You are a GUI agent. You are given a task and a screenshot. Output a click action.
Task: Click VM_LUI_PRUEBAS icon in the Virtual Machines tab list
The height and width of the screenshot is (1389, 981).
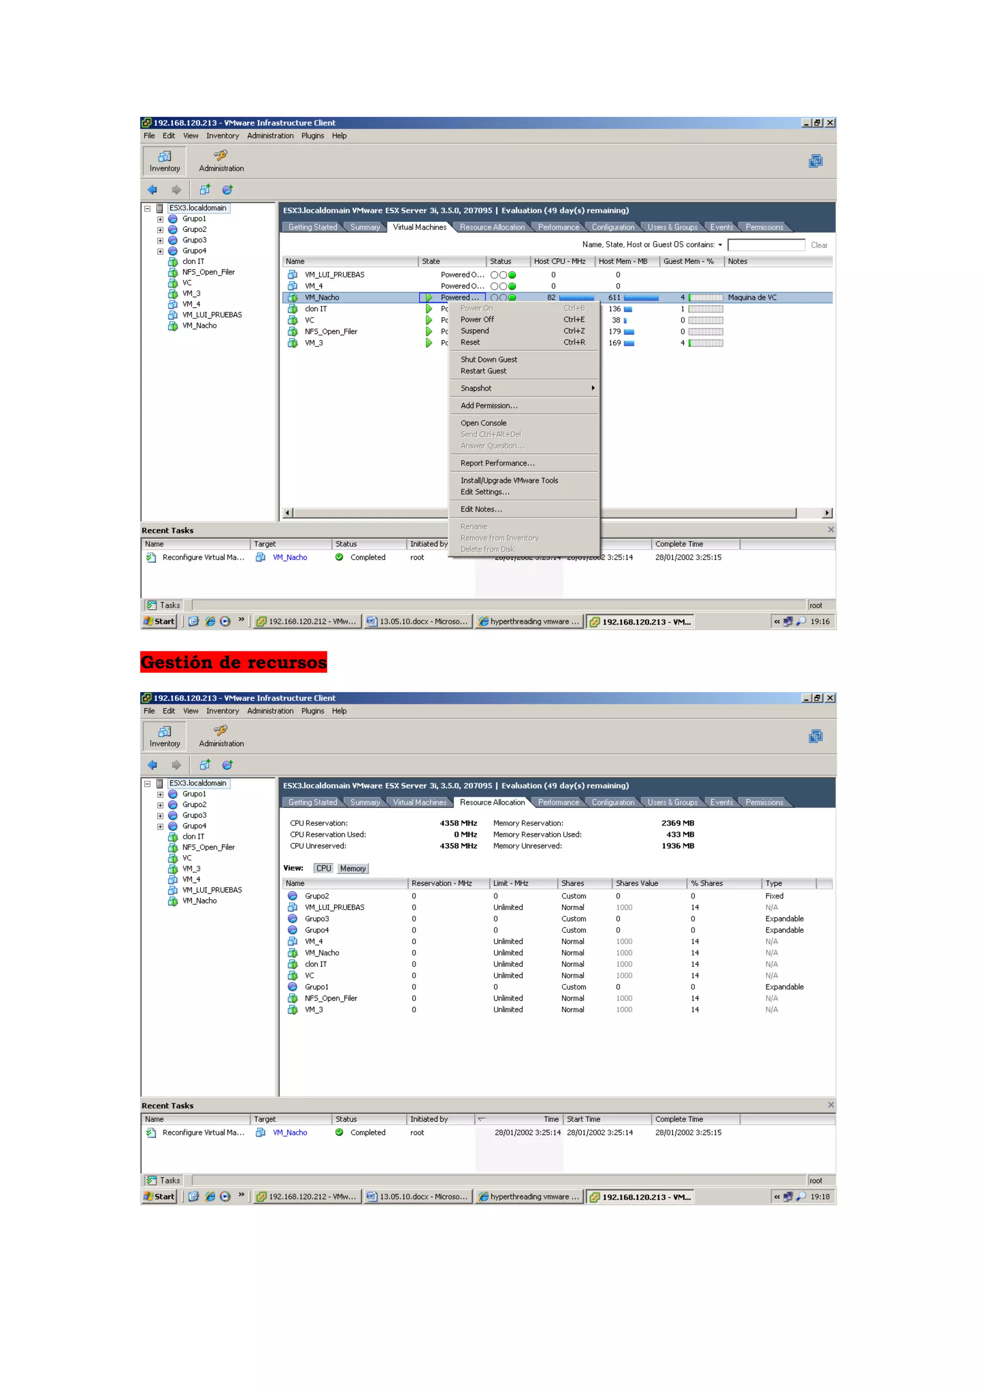coord(293,275)
